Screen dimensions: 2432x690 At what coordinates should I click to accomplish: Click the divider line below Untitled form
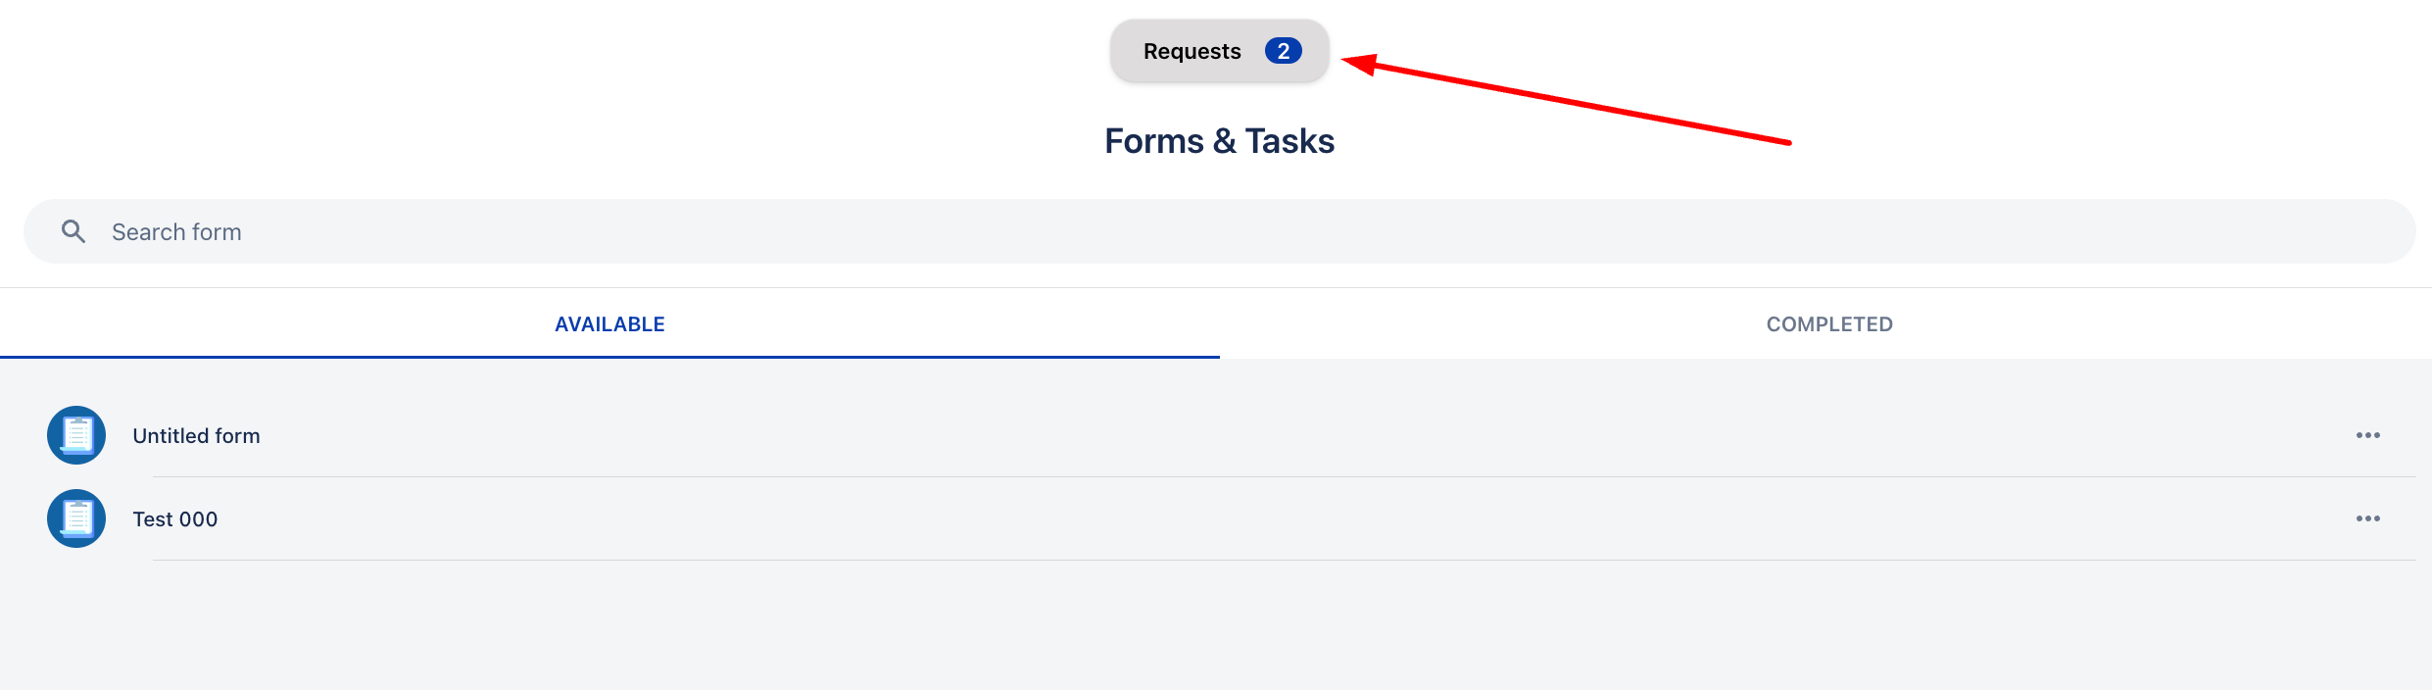1274,477
